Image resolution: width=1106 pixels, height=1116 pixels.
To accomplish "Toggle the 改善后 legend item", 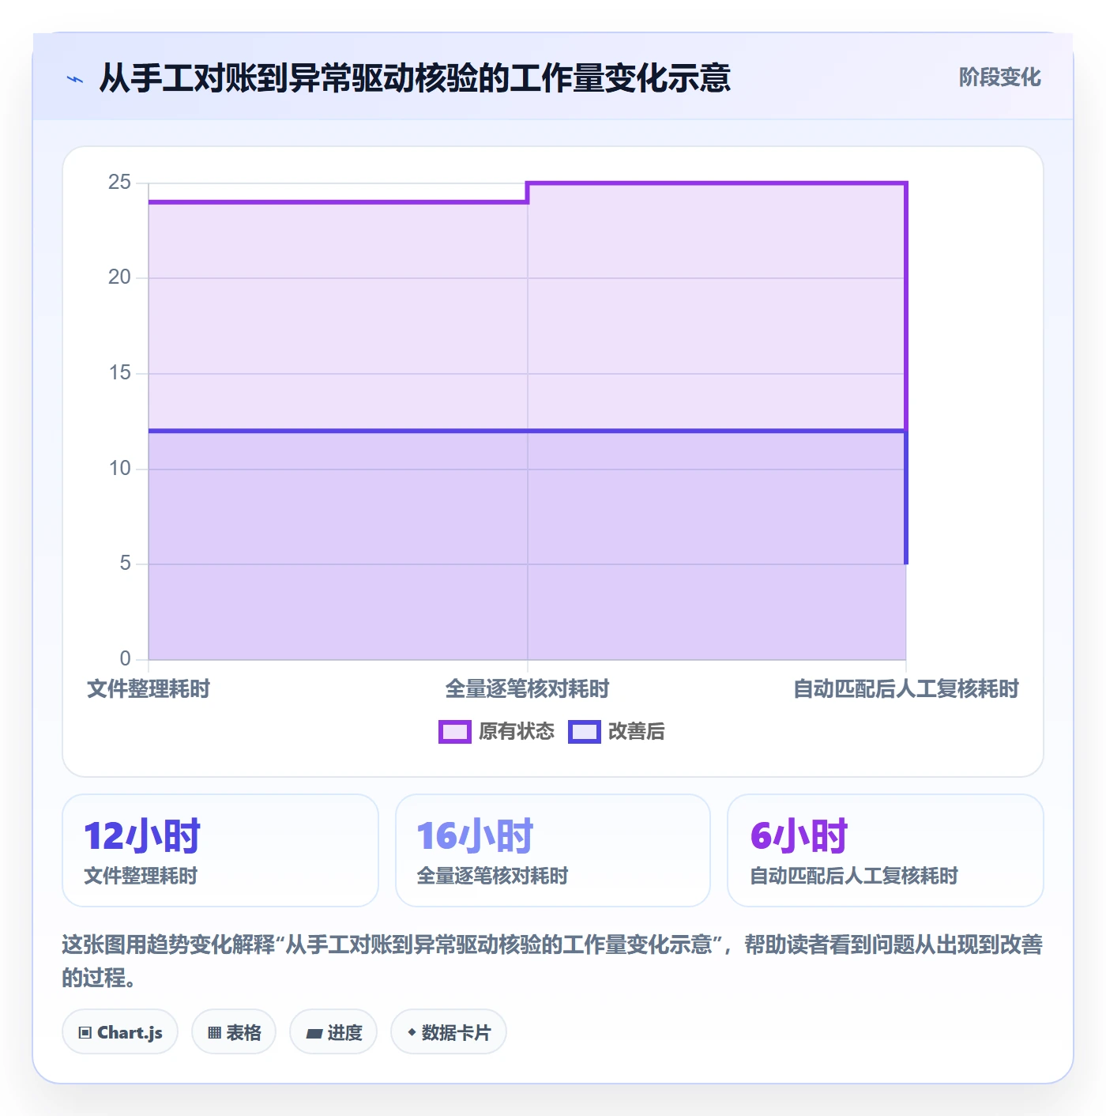I will pyautogui.click(x=617, y=732).
